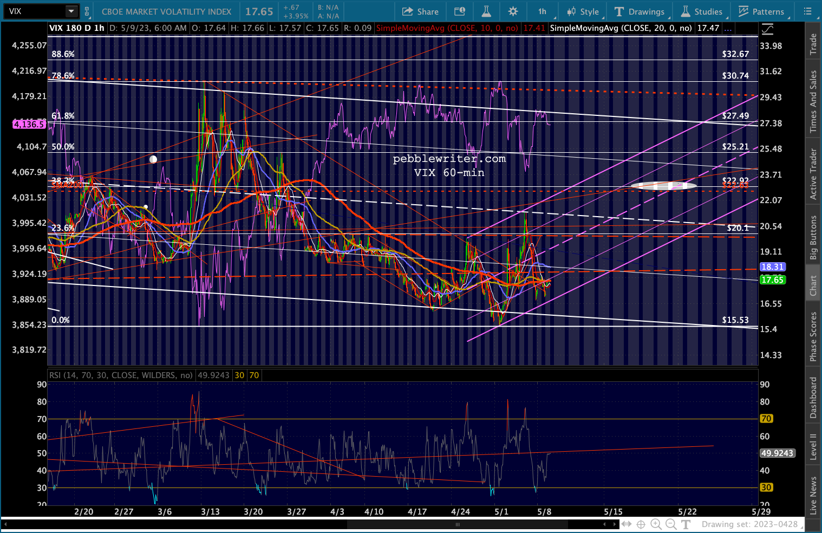Open the Studies menu
Image resolution: width=822 pixels, height=533 pixels.
click(x=702, y=11)
